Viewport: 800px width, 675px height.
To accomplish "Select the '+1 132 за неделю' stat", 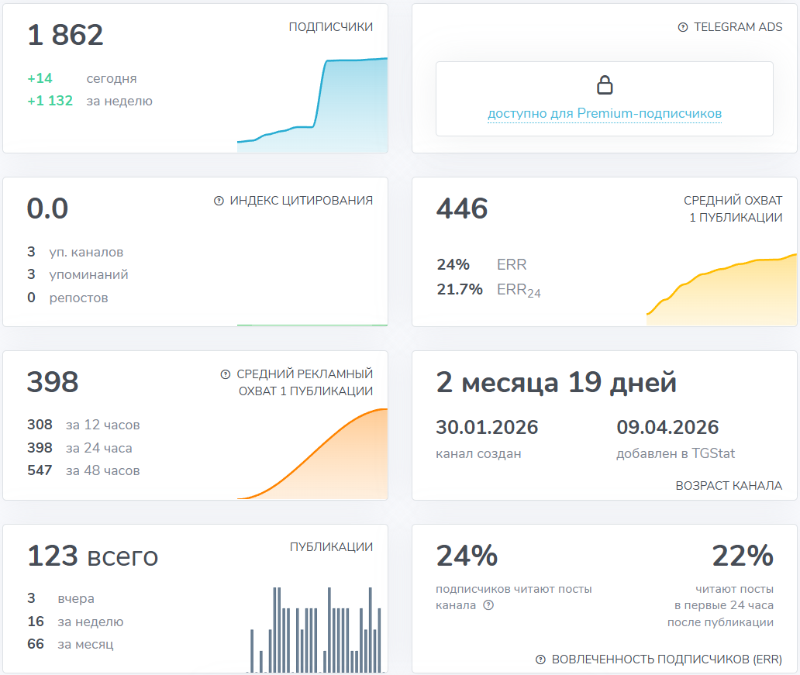I will 90,101.
